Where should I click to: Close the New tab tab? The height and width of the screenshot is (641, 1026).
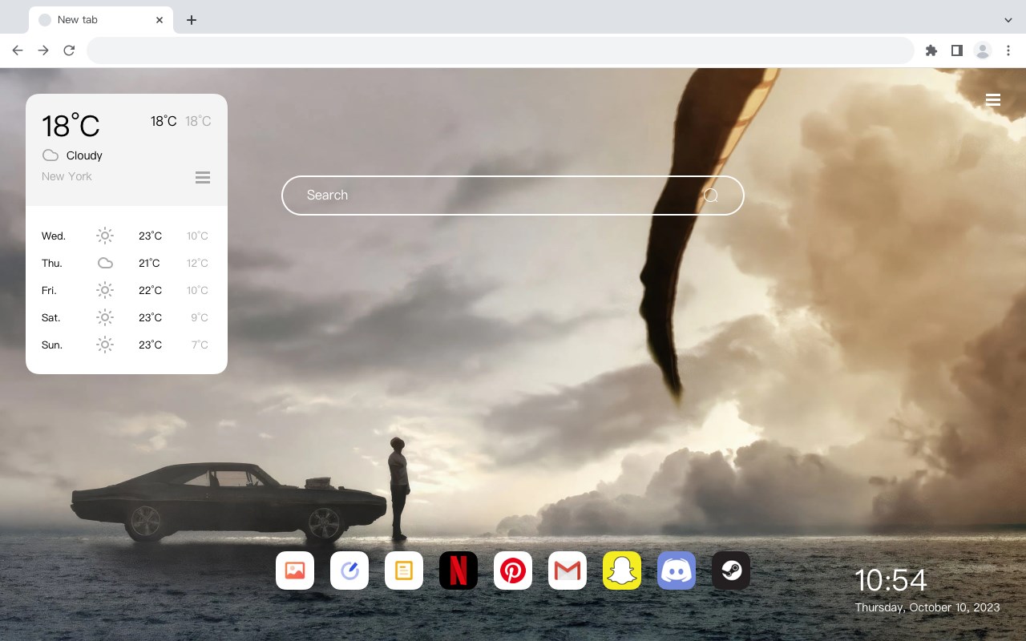click(160, 20)
